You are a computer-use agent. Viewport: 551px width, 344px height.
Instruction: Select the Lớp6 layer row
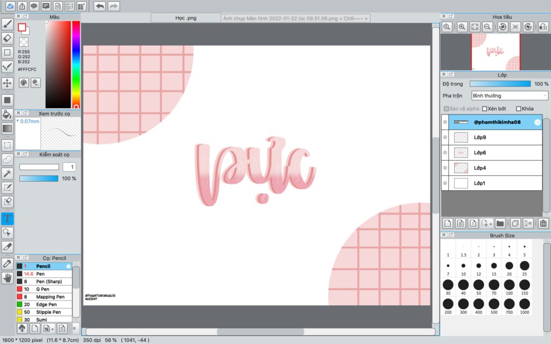(492, 153)
